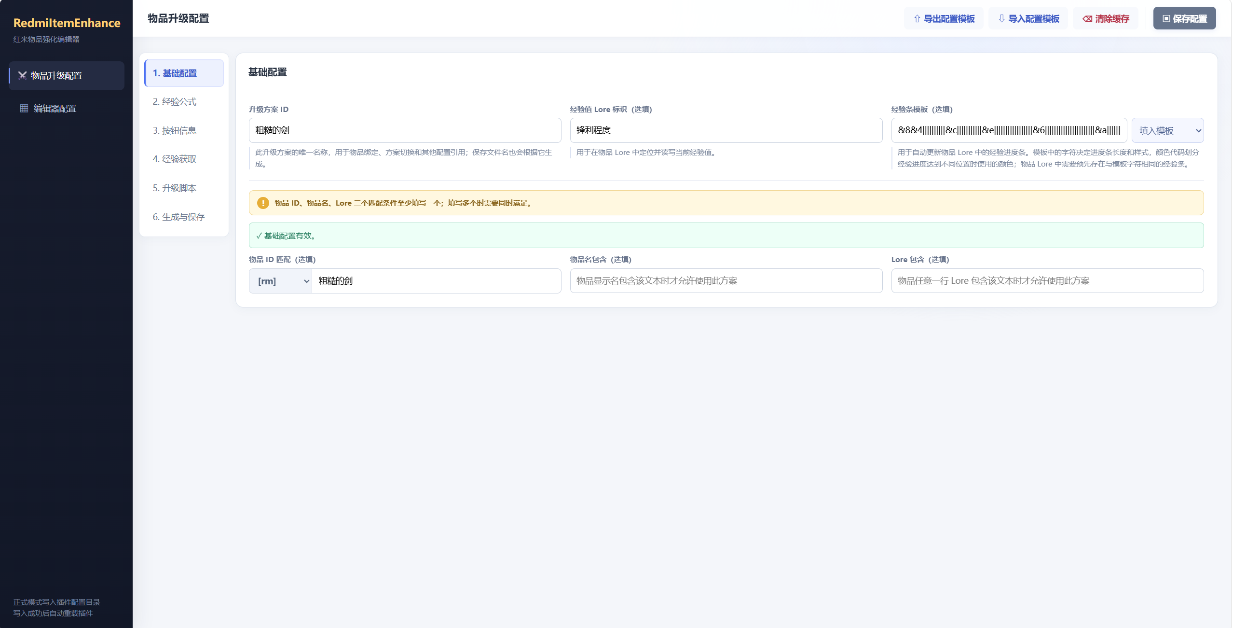Click the 清除缓存 button

[x=1106, y=18]
